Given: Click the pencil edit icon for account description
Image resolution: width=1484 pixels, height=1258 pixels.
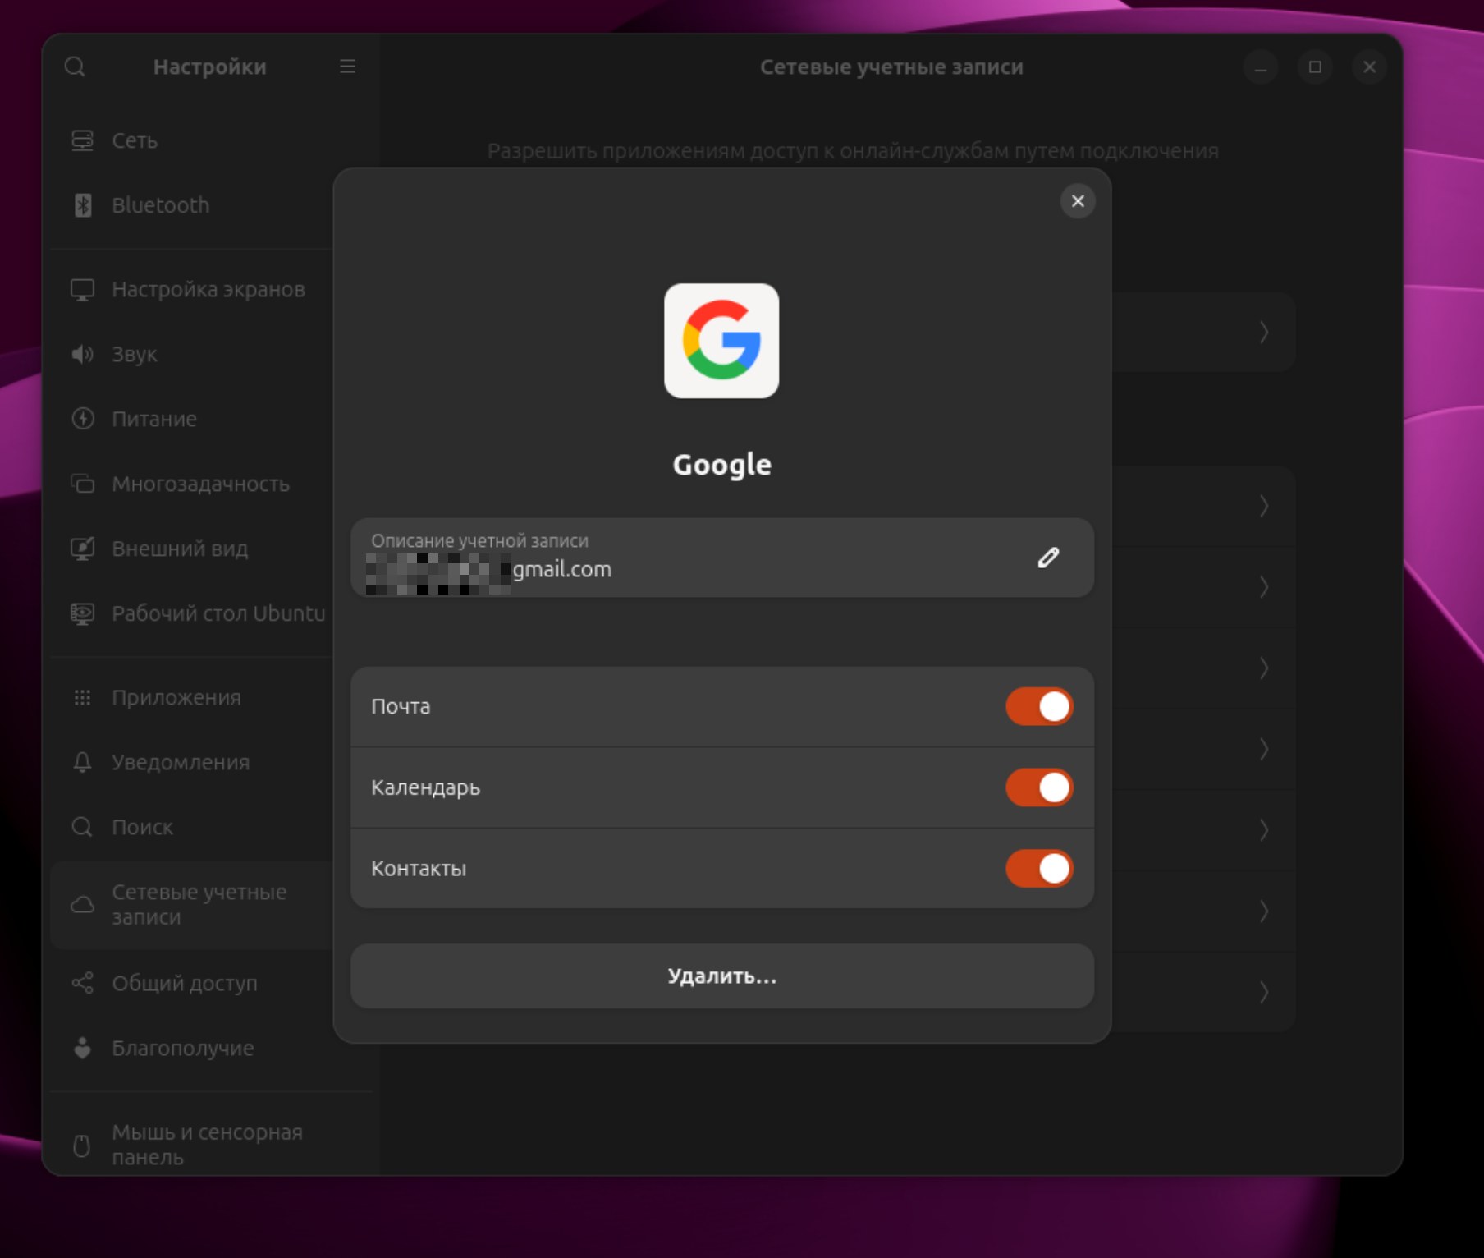Looking at the screenshot, I should tap(1048, 558).
